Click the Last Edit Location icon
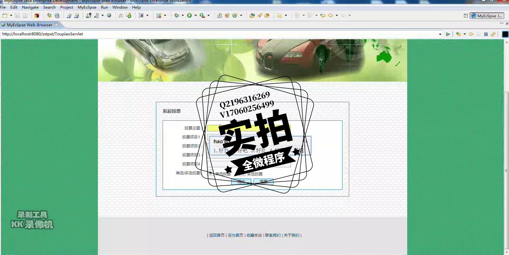The image size is (509, 255). pyautogui.click(x=323, y=15)
